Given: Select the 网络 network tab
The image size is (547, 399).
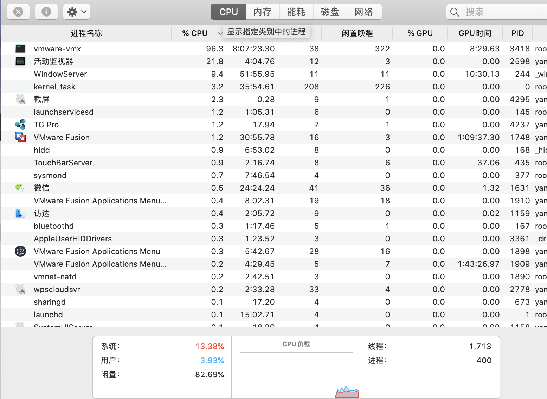Looking at the screenshot, I should tap(364, 12).
